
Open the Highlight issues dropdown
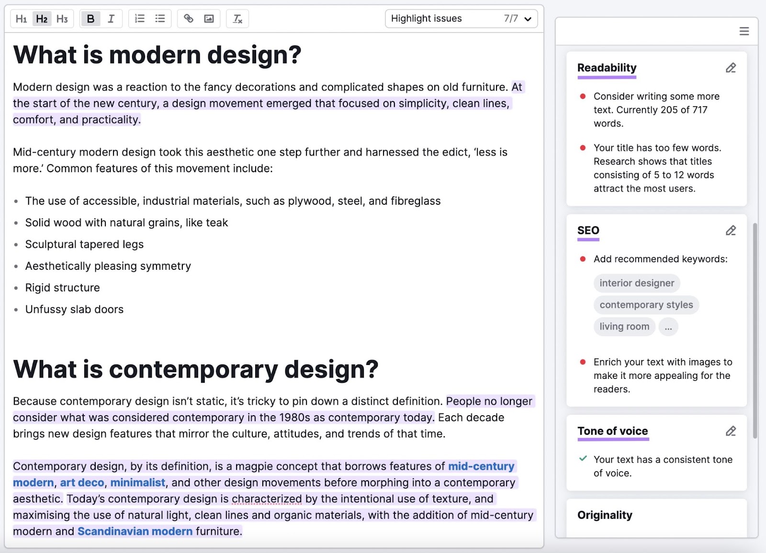coord(461,19)
